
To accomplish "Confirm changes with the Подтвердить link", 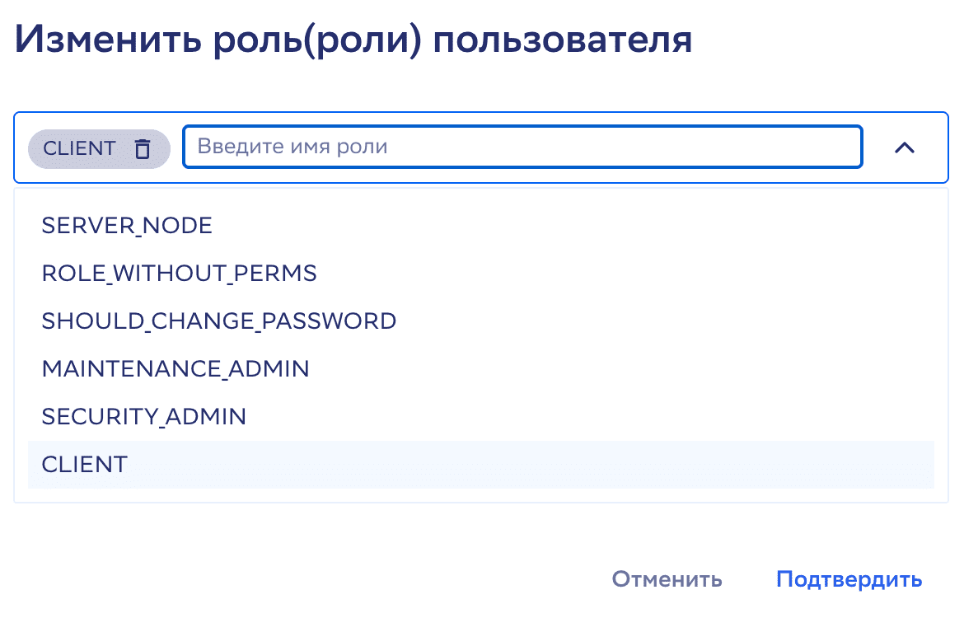I will point(849,579).
